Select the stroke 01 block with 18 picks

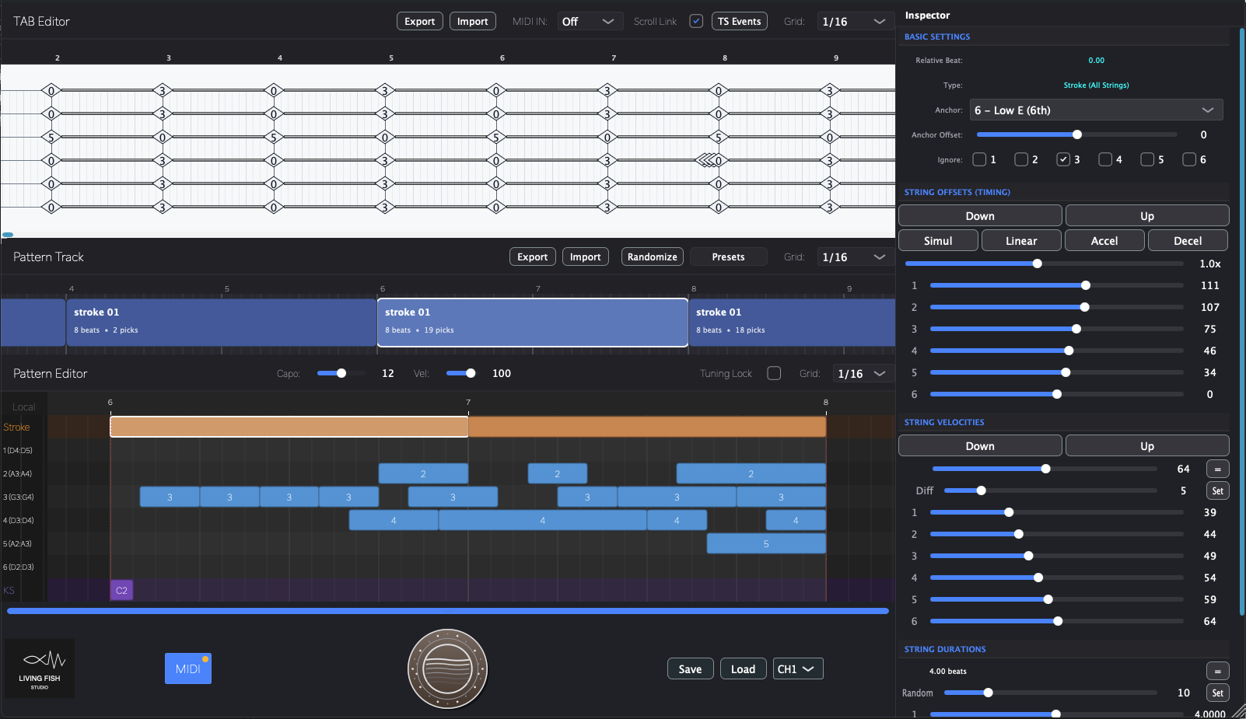pos(791,322)
